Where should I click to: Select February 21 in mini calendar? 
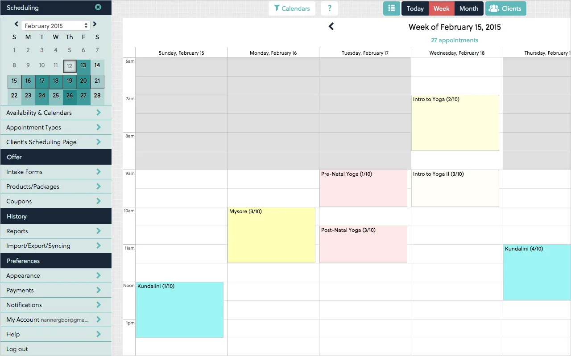[x=97, y=81]
